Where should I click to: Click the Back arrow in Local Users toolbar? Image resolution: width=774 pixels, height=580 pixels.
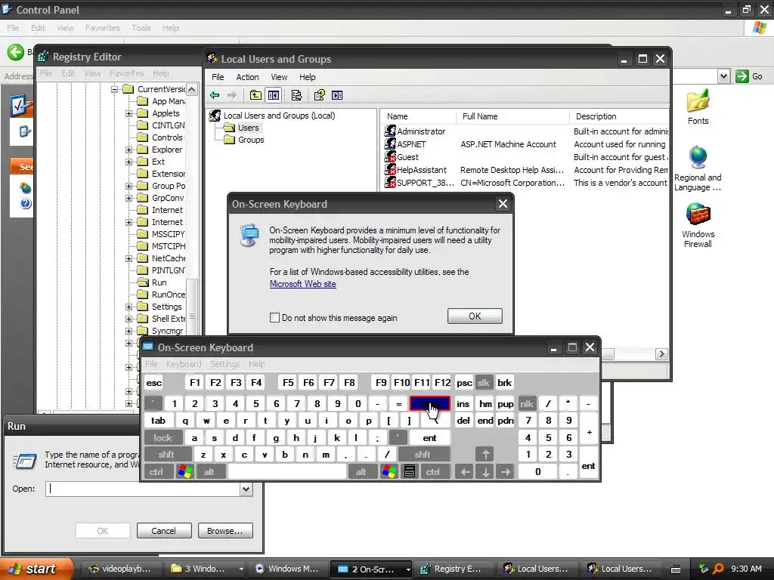coord(215,95)
